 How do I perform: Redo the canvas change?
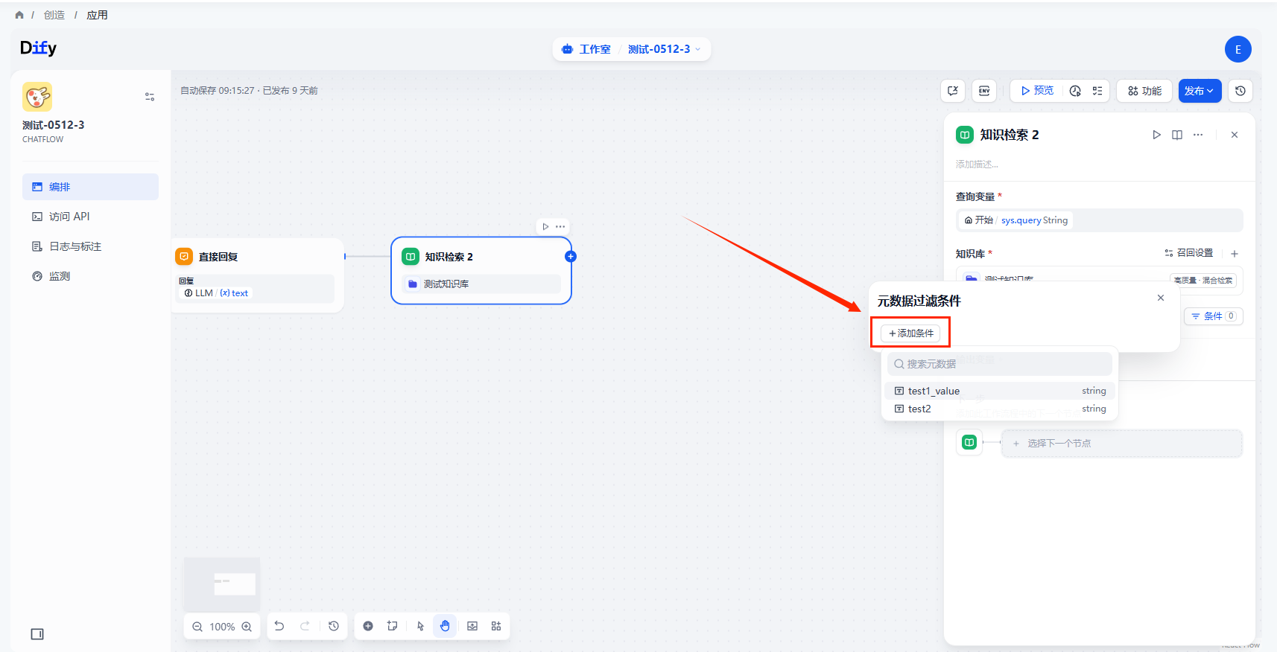pos(305,626)
